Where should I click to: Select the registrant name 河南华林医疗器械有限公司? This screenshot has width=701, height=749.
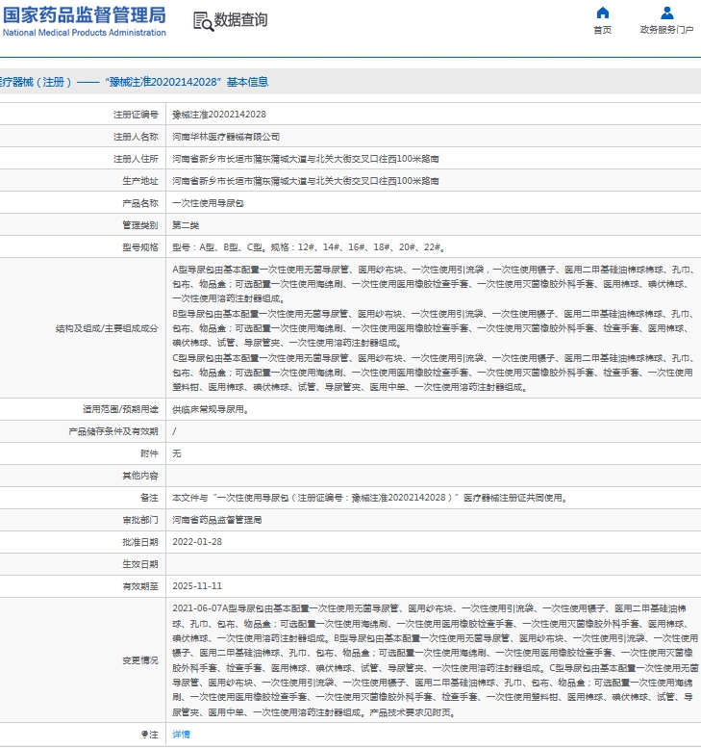coord(226,137)
